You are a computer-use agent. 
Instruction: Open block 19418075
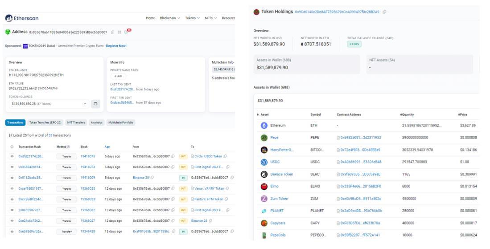point(88,156)
